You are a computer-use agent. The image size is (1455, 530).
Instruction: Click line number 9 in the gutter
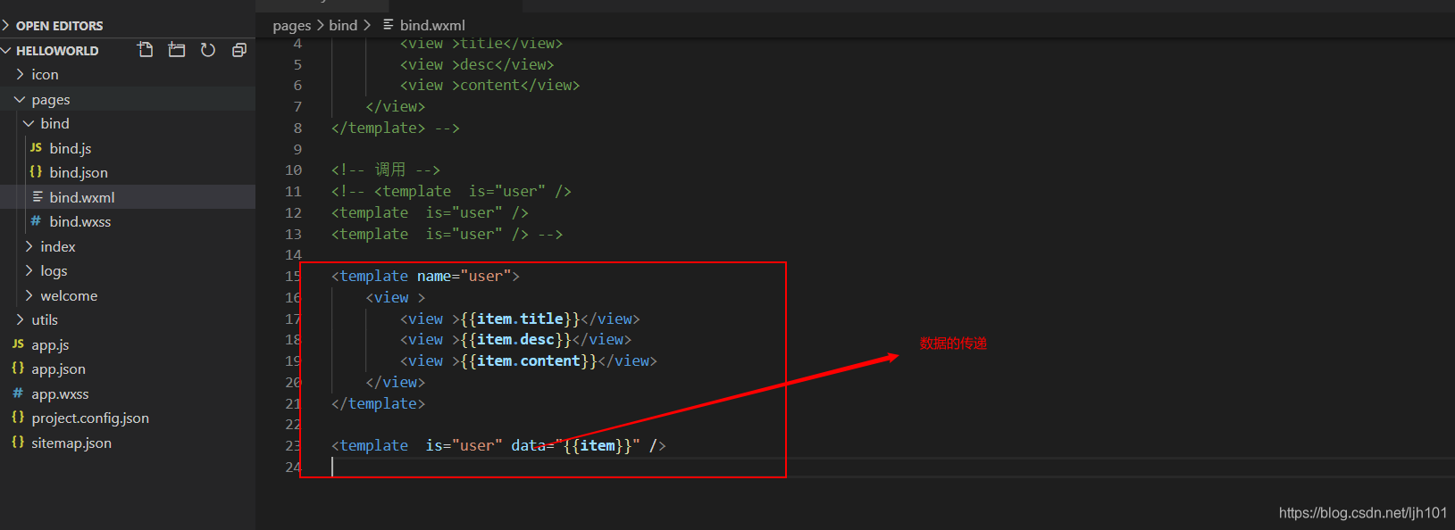297,149
